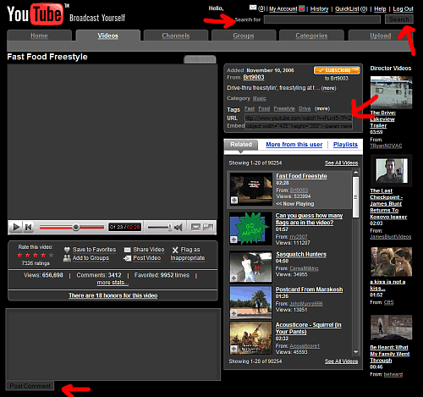Click top See All Videos link

coord(341,163)
